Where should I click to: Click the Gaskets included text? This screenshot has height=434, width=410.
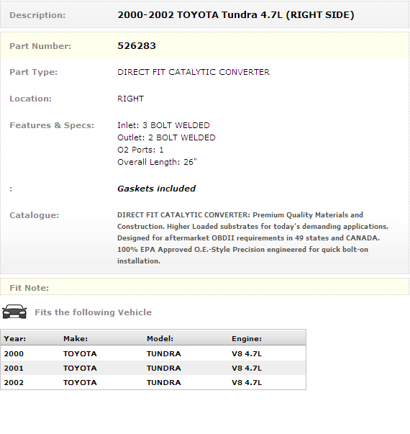click(x=156, y=189)
